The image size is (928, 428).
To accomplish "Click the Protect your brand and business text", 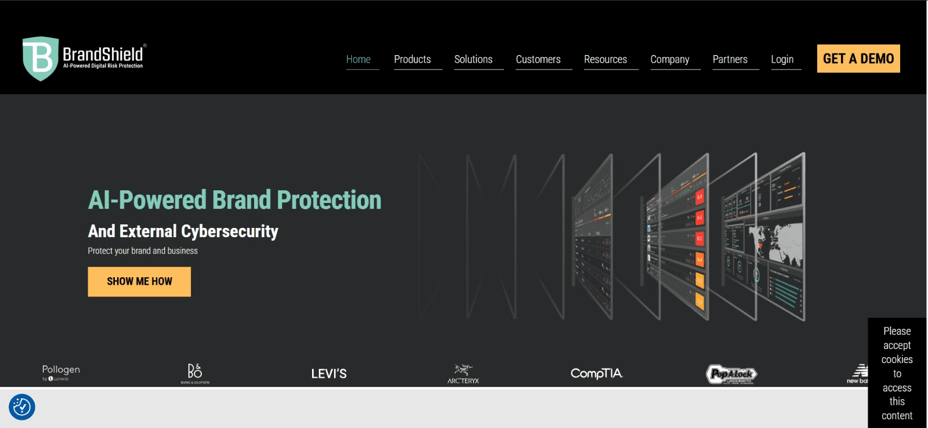I will (x=143, y=251).
